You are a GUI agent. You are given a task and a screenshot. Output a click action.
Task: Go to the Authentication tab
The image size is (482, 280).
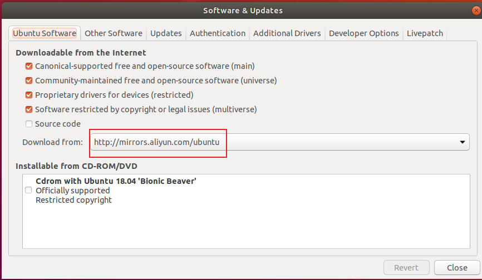[x=217, y=33]
